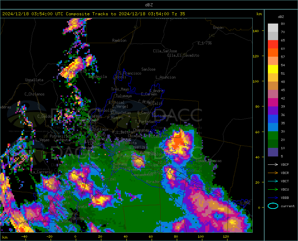Click the dBZ title at the top

tap(149, 5)
